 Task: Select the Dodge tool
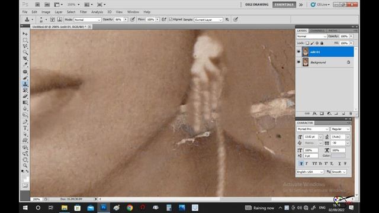25,115
